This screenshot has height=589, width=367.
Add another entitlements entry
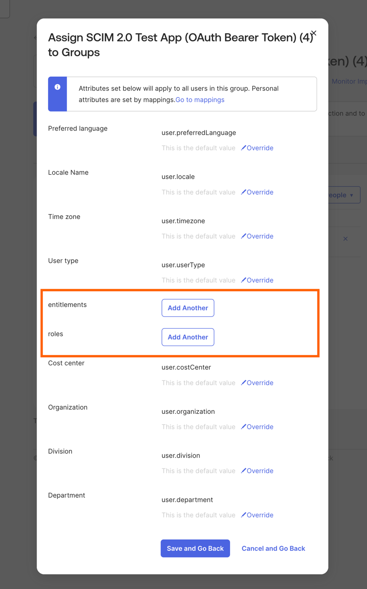click(x=188, y=308)
